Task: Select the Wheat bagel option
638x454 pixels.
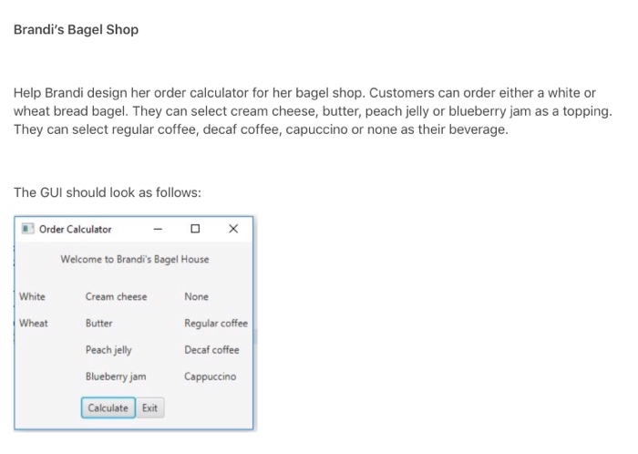Action: tap(34, 323)
